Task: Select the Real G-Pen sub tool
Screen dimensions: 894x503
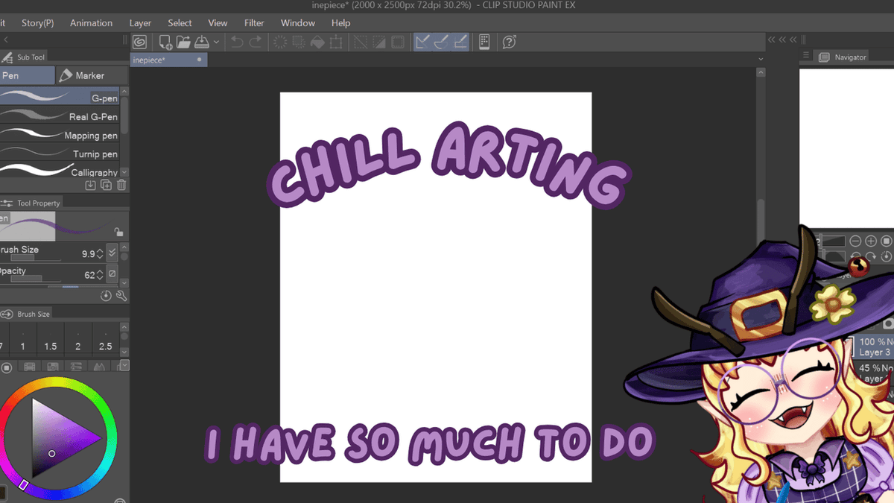Action: pos(60,116)
